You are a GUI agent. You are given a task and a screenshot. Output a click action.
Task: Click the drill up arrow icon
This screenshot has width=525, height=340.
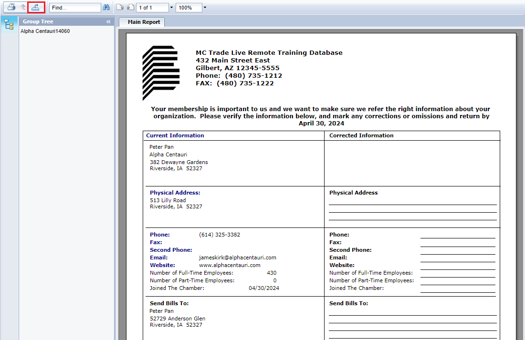(23, 7)
